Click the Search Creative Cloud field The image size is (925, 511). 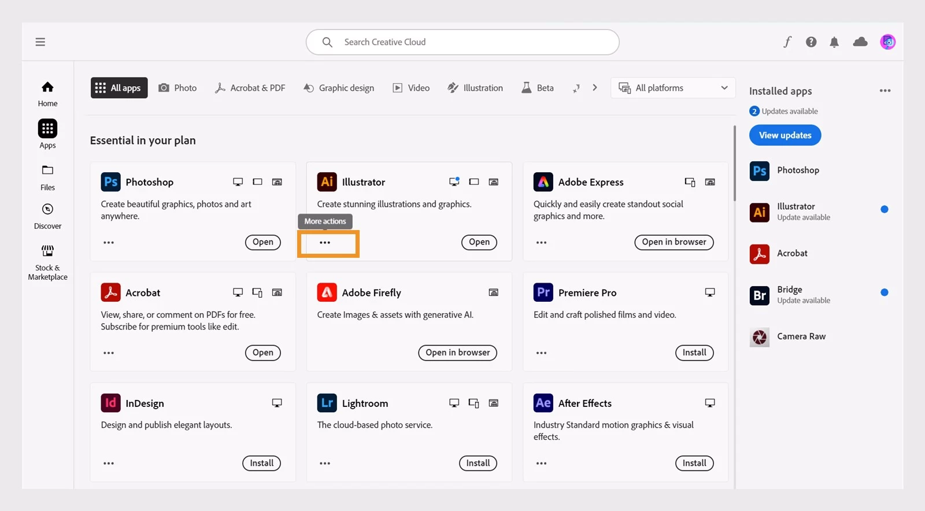[462, 42]
